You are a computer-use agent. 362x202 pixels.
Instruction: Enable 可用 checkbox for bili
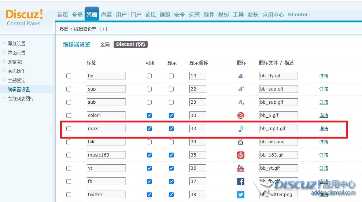(x=149, y=142)
